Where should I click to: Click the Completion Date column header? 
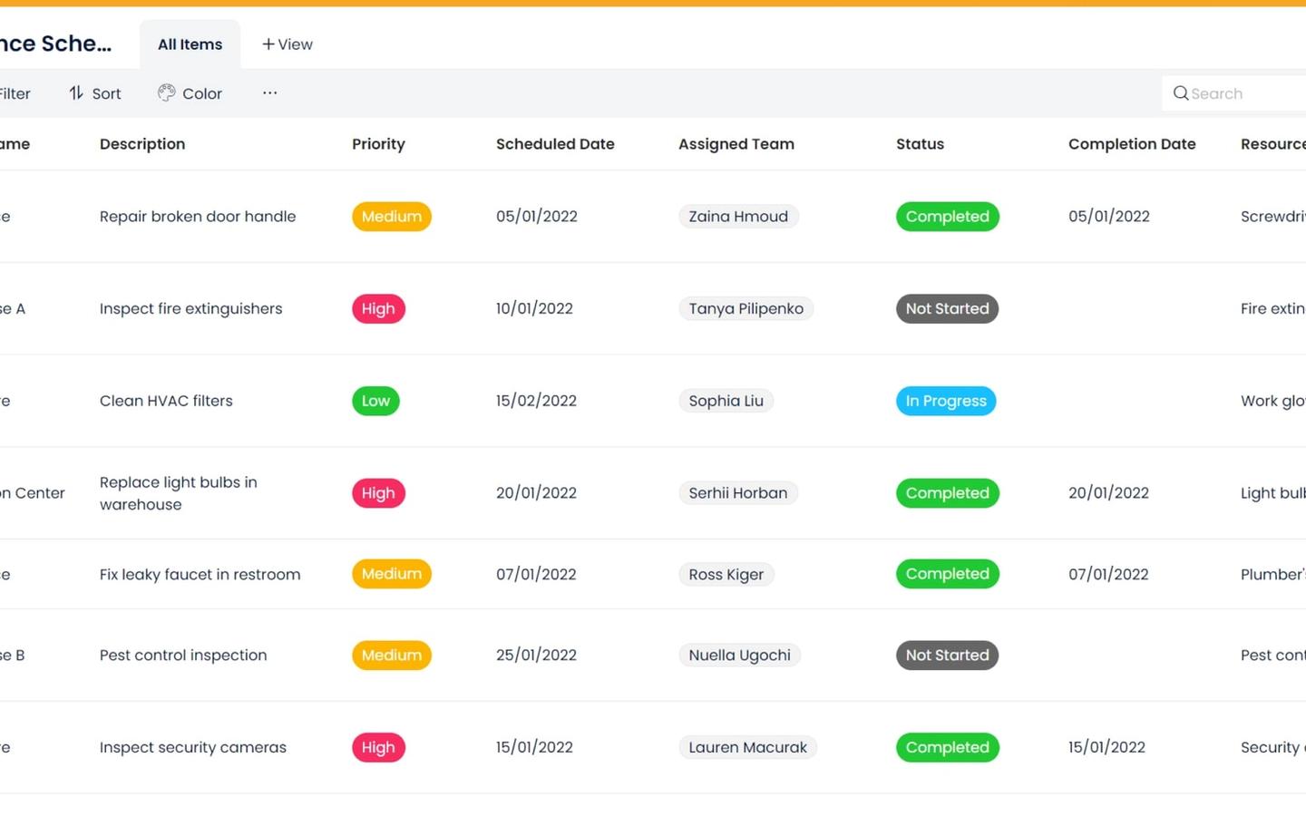point(1132,144)
